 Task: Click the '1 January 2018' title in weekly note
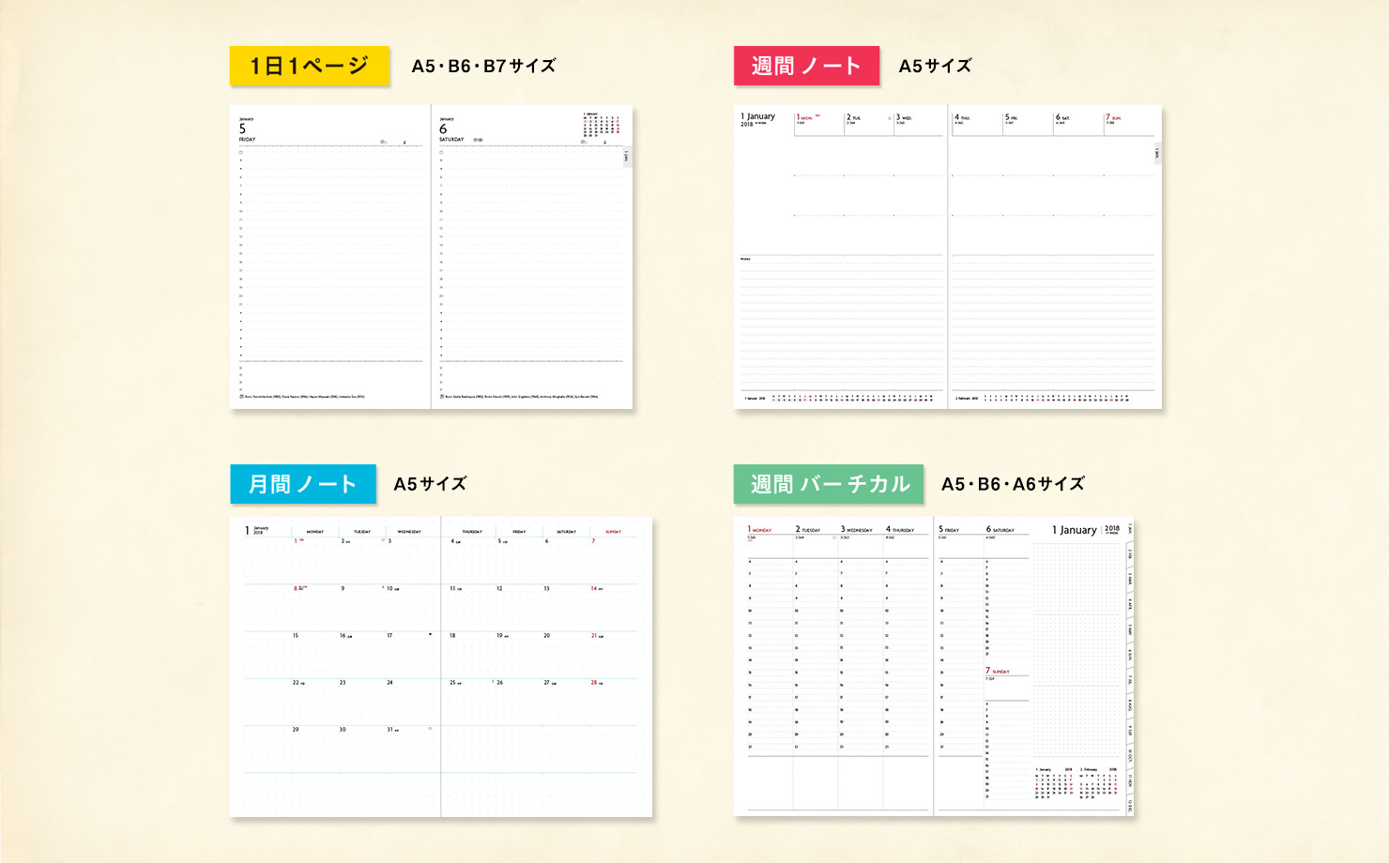click(758, 119)
